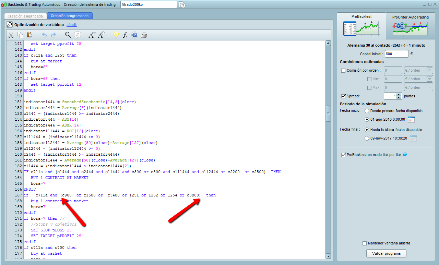Click code line "set target pprofit 12"
Viewport: 439px width, 265px height.
pos(56,84)
